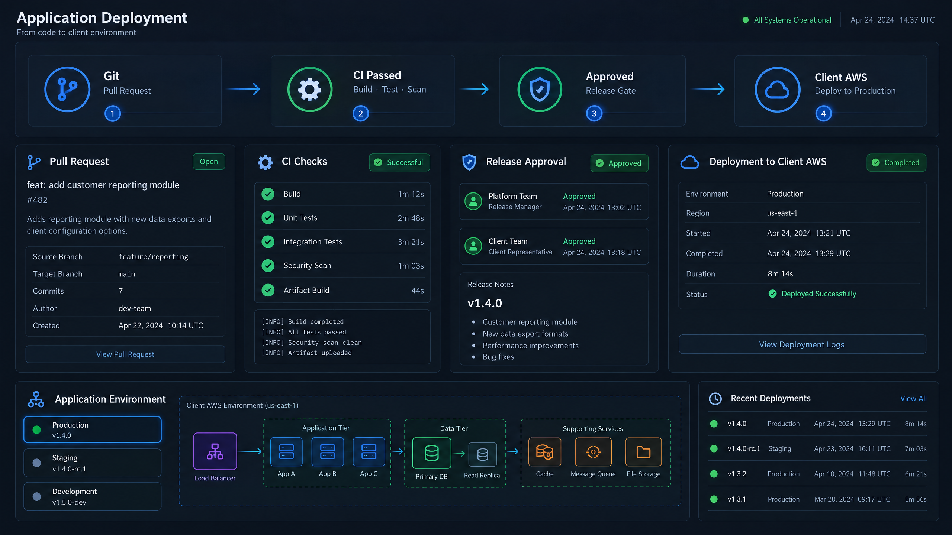Viewport: 952px width, 535px height.
Task: Click the Release Approval shield icon
Action: pyautogui.click(x=469, y=162)
